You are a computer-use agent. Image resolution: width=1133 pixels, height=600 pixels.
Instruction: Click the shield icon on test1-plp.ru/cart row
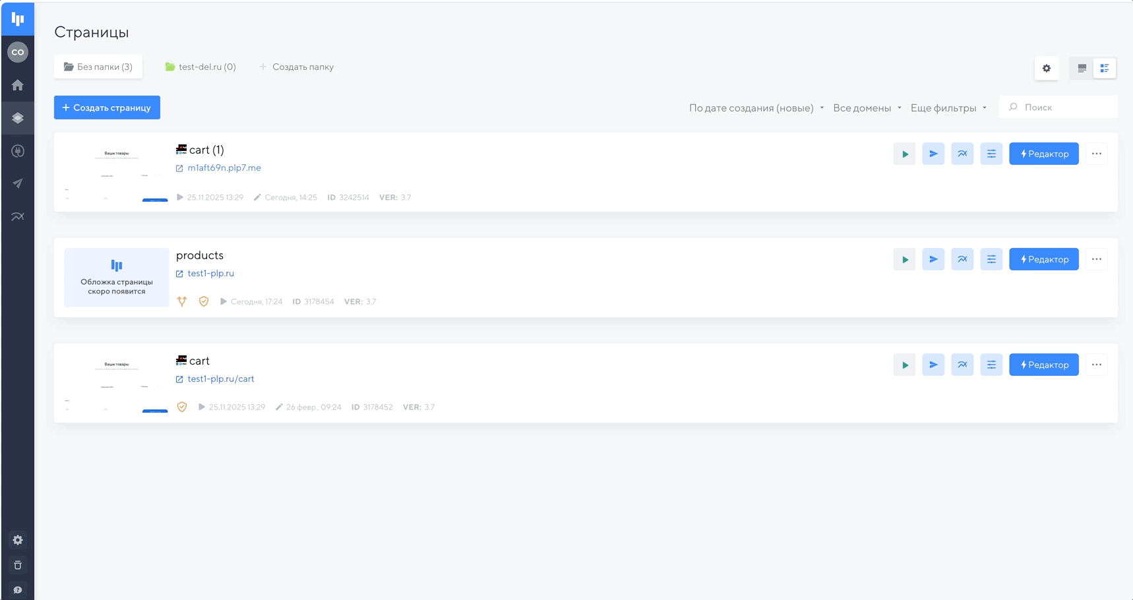coord(182,407)
